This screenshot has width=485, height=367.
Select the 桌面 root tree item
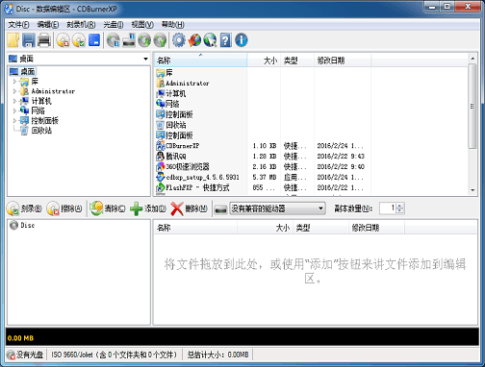click(x=28, y=71)
